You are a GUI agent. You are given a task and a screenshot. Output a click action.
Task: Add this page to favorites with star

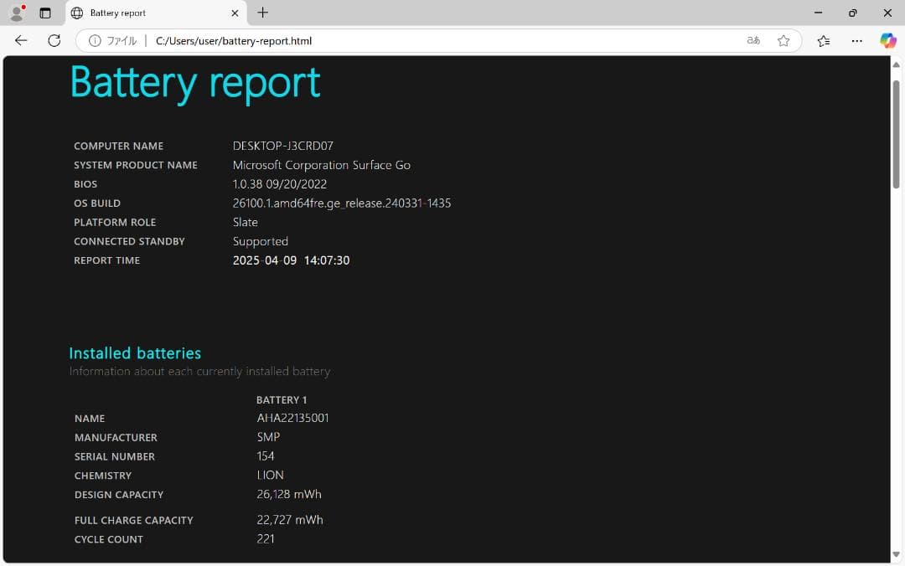coord(783,40)
